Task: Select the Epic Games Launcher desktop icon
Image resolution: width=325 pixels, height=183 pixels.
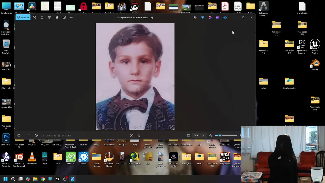Action: click(302, 47)
